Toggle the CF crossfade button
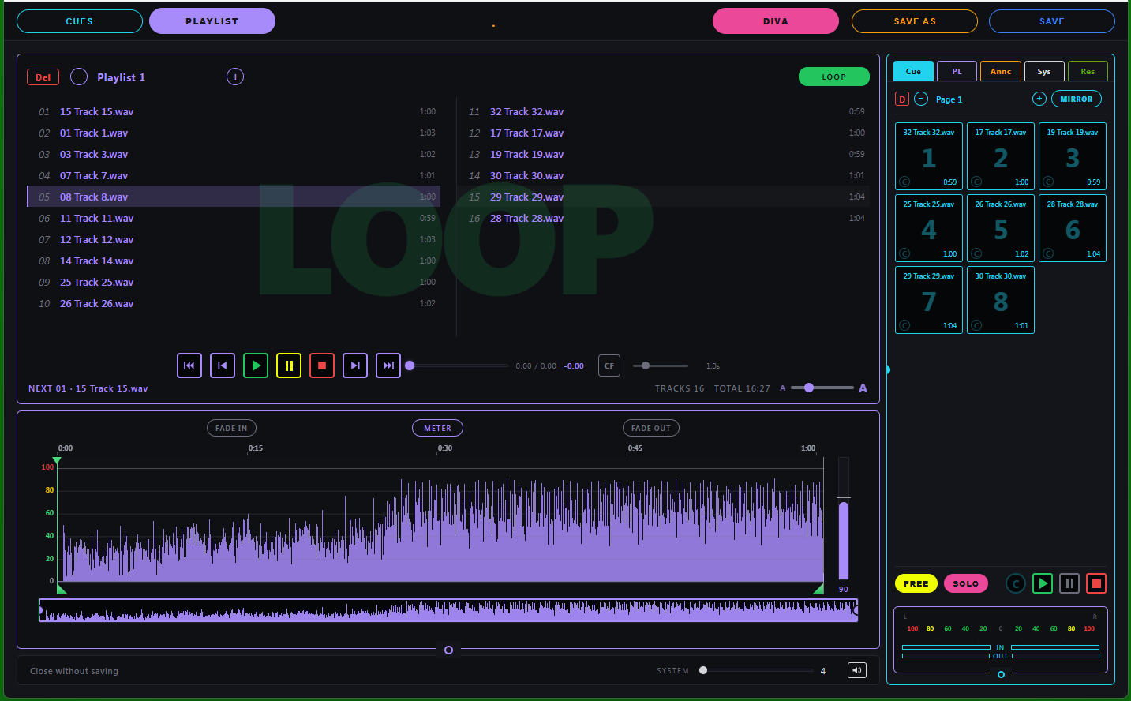This screenshot has width=1131, height=701. 609,365
